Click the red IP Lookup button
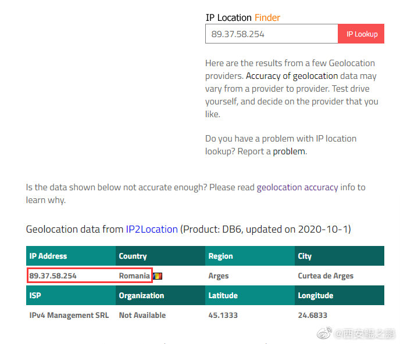 tap(361, 34)
